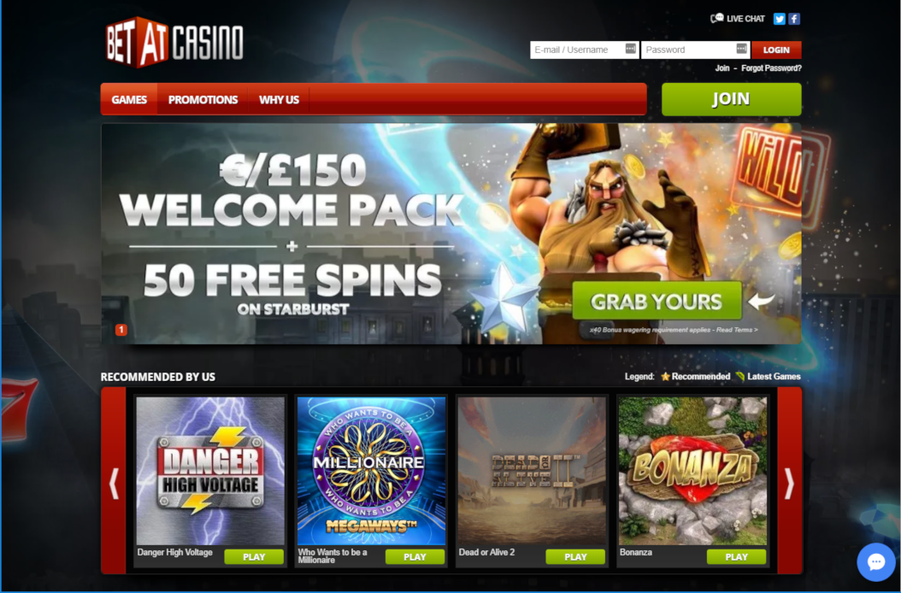Screen dimensions: 901x593
Task: Click the red LOGIN button
Action: point(776,50)
